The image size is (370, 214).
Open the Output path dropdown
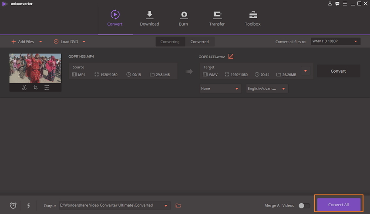pos(114,205)
